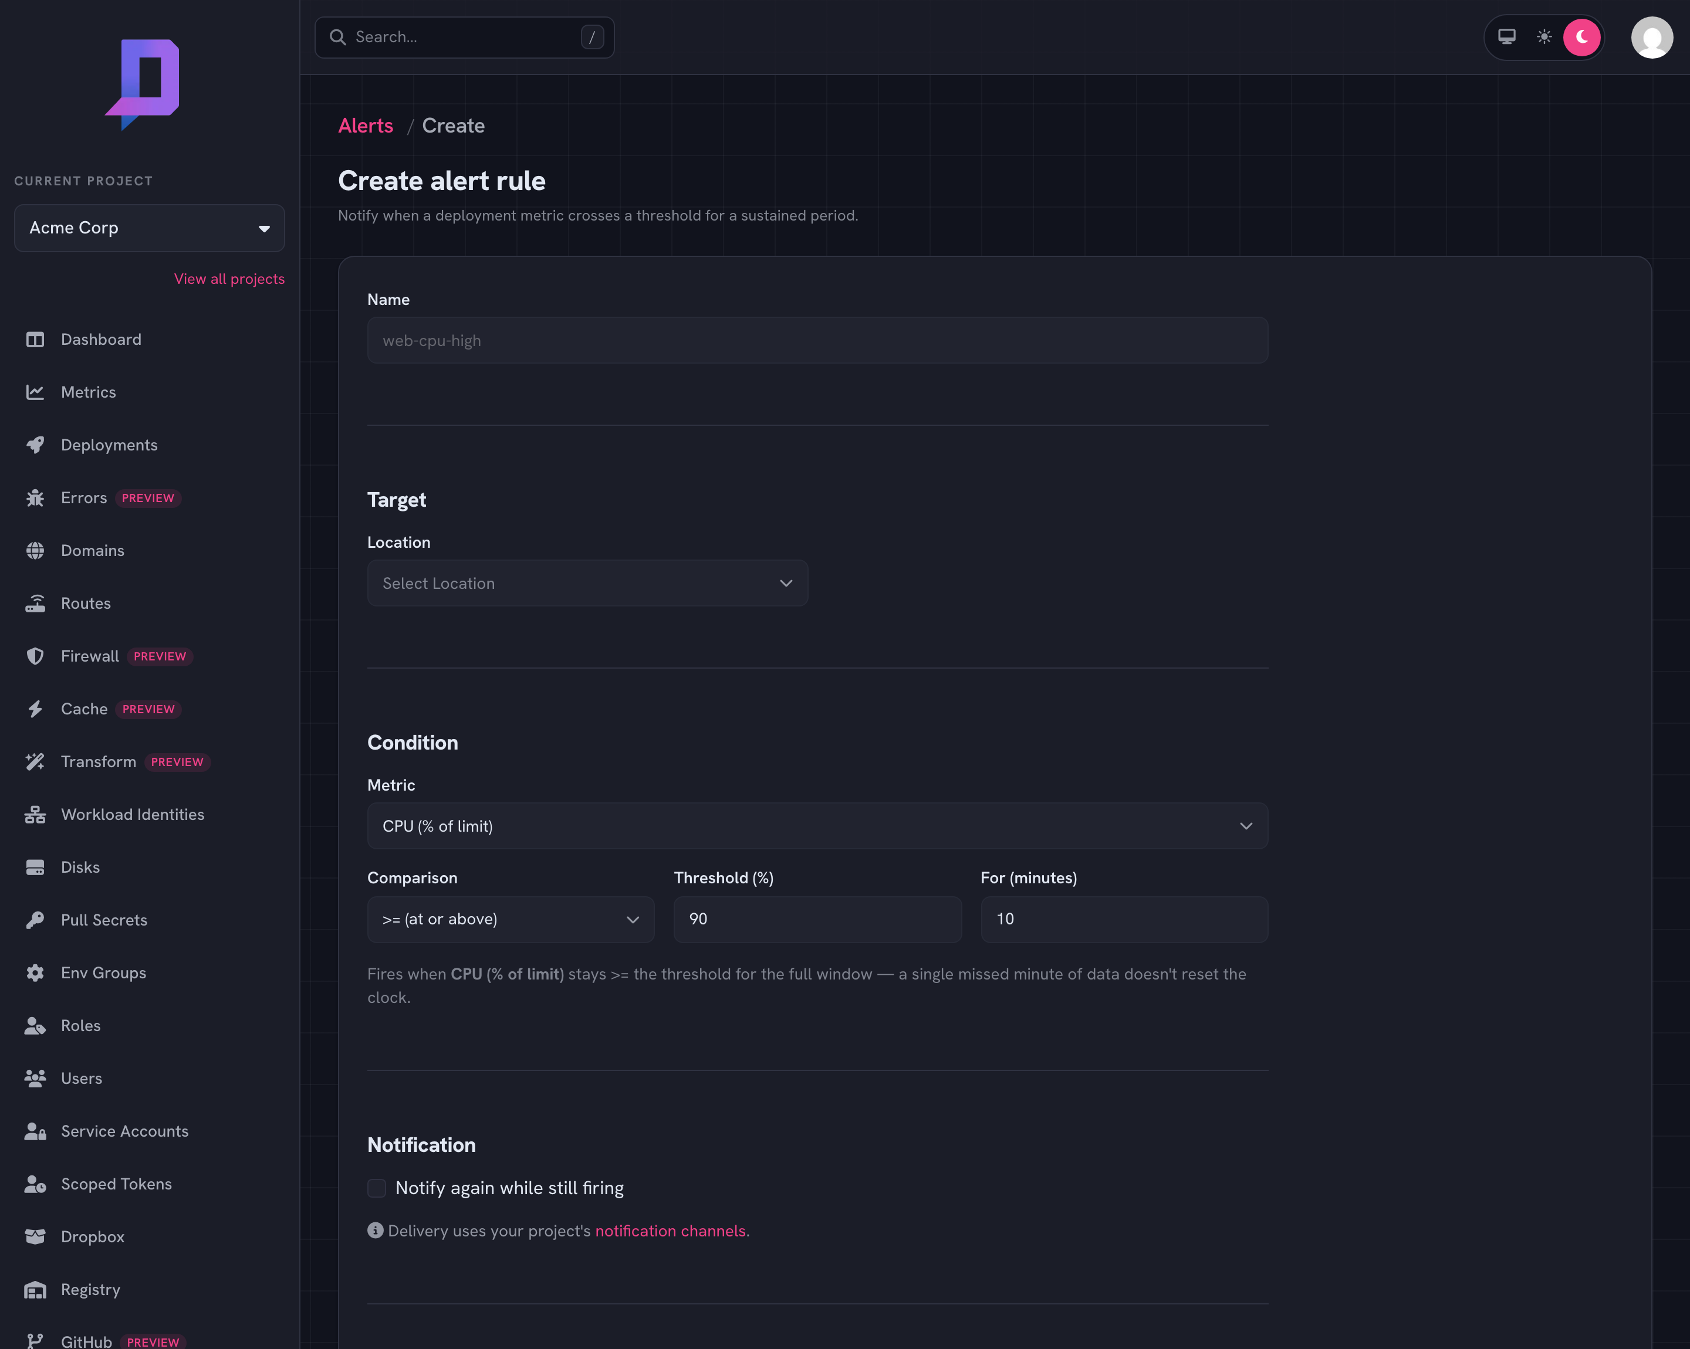Open Disks in the sidebar
Viewport: 1690px width, 1349px height.
[x=80, y=867]
